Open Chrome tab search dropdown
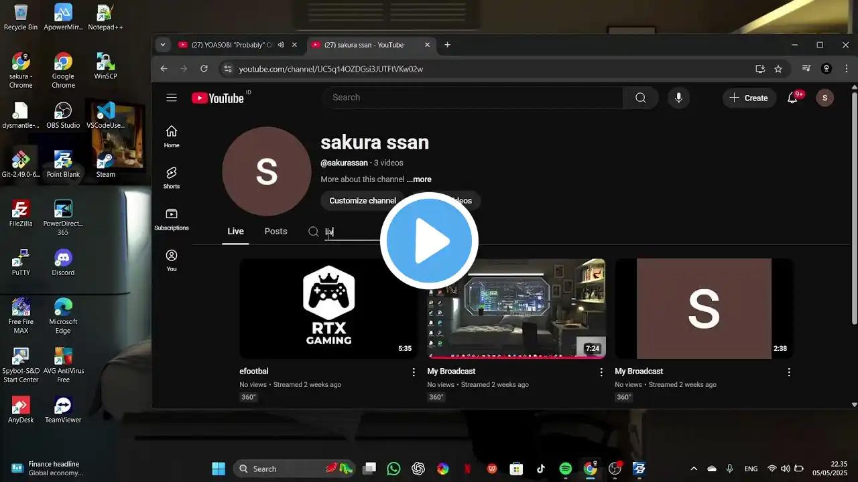The image size is (858, 482). [x=162, y=45]
